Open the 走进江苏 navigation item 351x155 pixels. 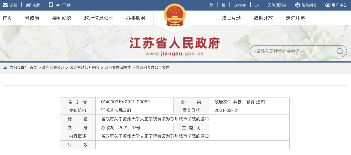pyautogui.click(x=295, y=18)
